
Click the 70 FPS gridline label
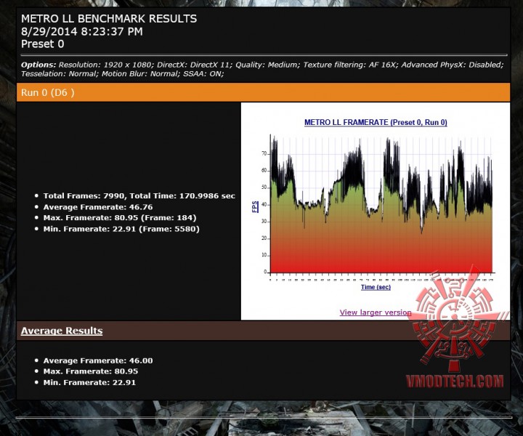(264, 154)
